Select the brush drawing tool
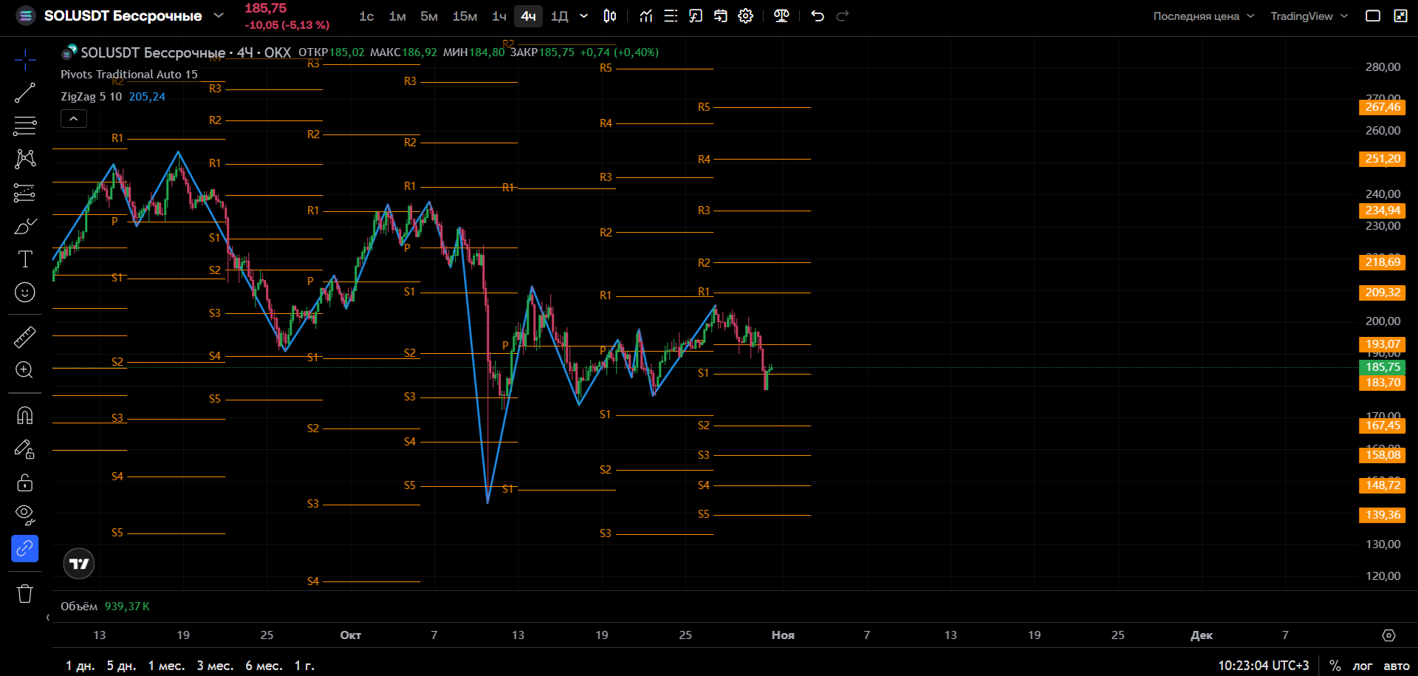Screen dimensions: 1418x676 click(25, 226)
